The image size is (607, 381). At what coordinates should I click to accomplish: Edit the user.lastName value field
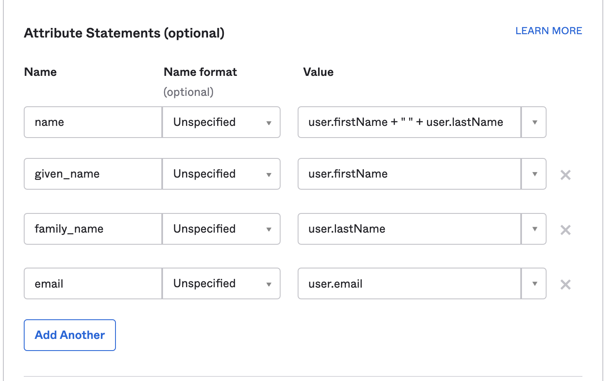[409, 229]
